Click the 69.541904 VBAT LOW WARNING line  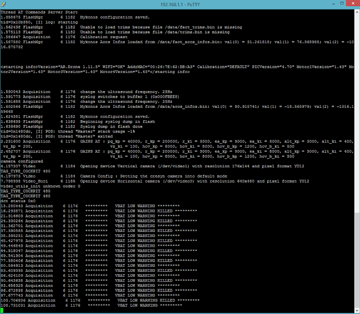click(90, 256)
